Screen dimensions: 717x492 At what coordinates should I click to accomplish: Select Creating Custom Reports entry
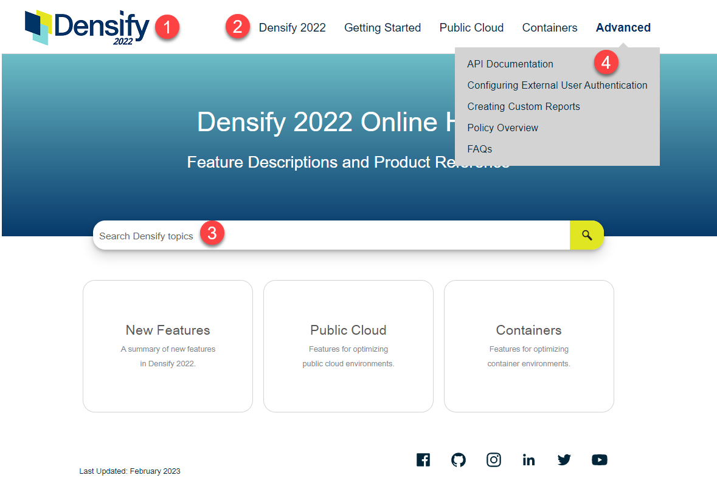(523, 106)
